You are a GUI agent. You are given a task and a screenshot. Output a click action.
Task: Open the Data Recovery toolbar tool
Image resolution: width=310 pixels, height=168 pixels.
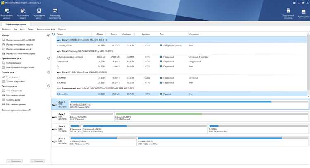(7, 14)
